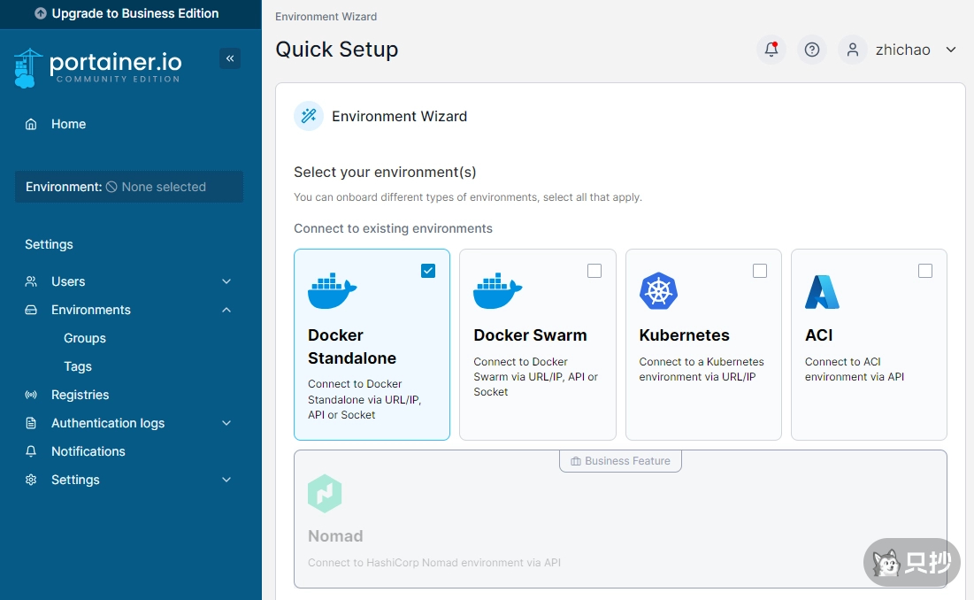Select the Docker Standalone whale icon
Screen dimensions: 974x600
[333, 289]
